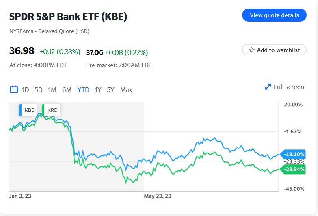This screenshot has width=318, height=216.
Task: Click the green -28.94% price marker
Action: click(x=294, y=169)
